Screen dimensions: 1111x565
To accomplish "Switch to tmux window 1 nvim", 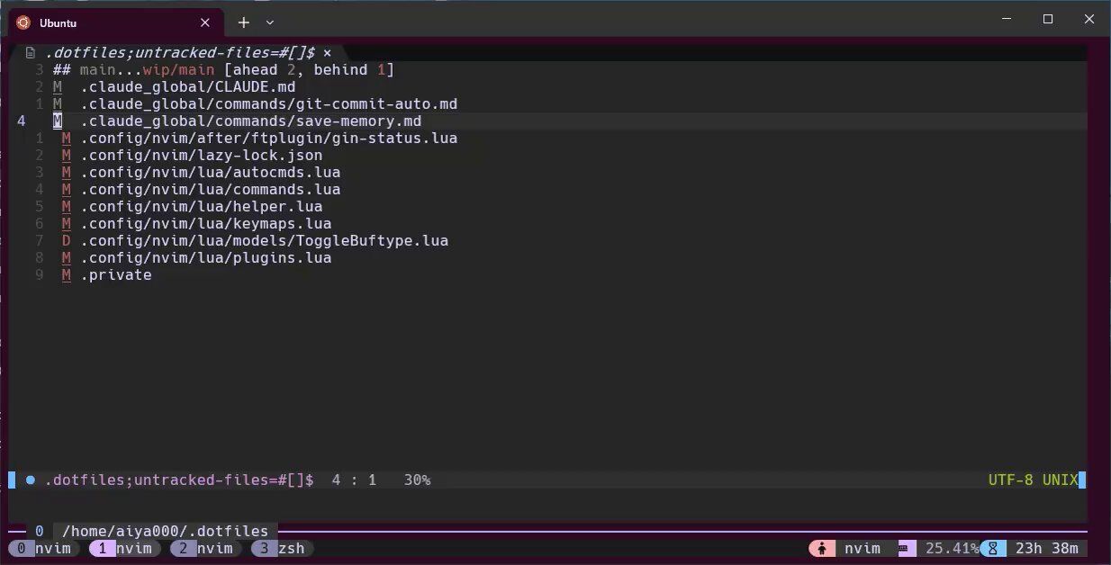I will coord(125,548).
